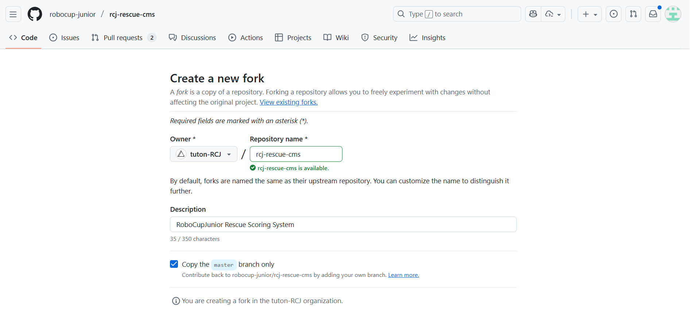Focus the Type to search box
Image resolution: width=690 pixels, height=313 pixels.
[457, 14]
